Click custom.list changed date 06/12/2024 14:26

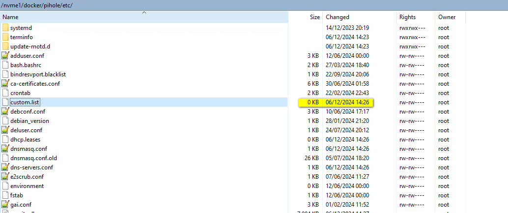tap(347, 102)
